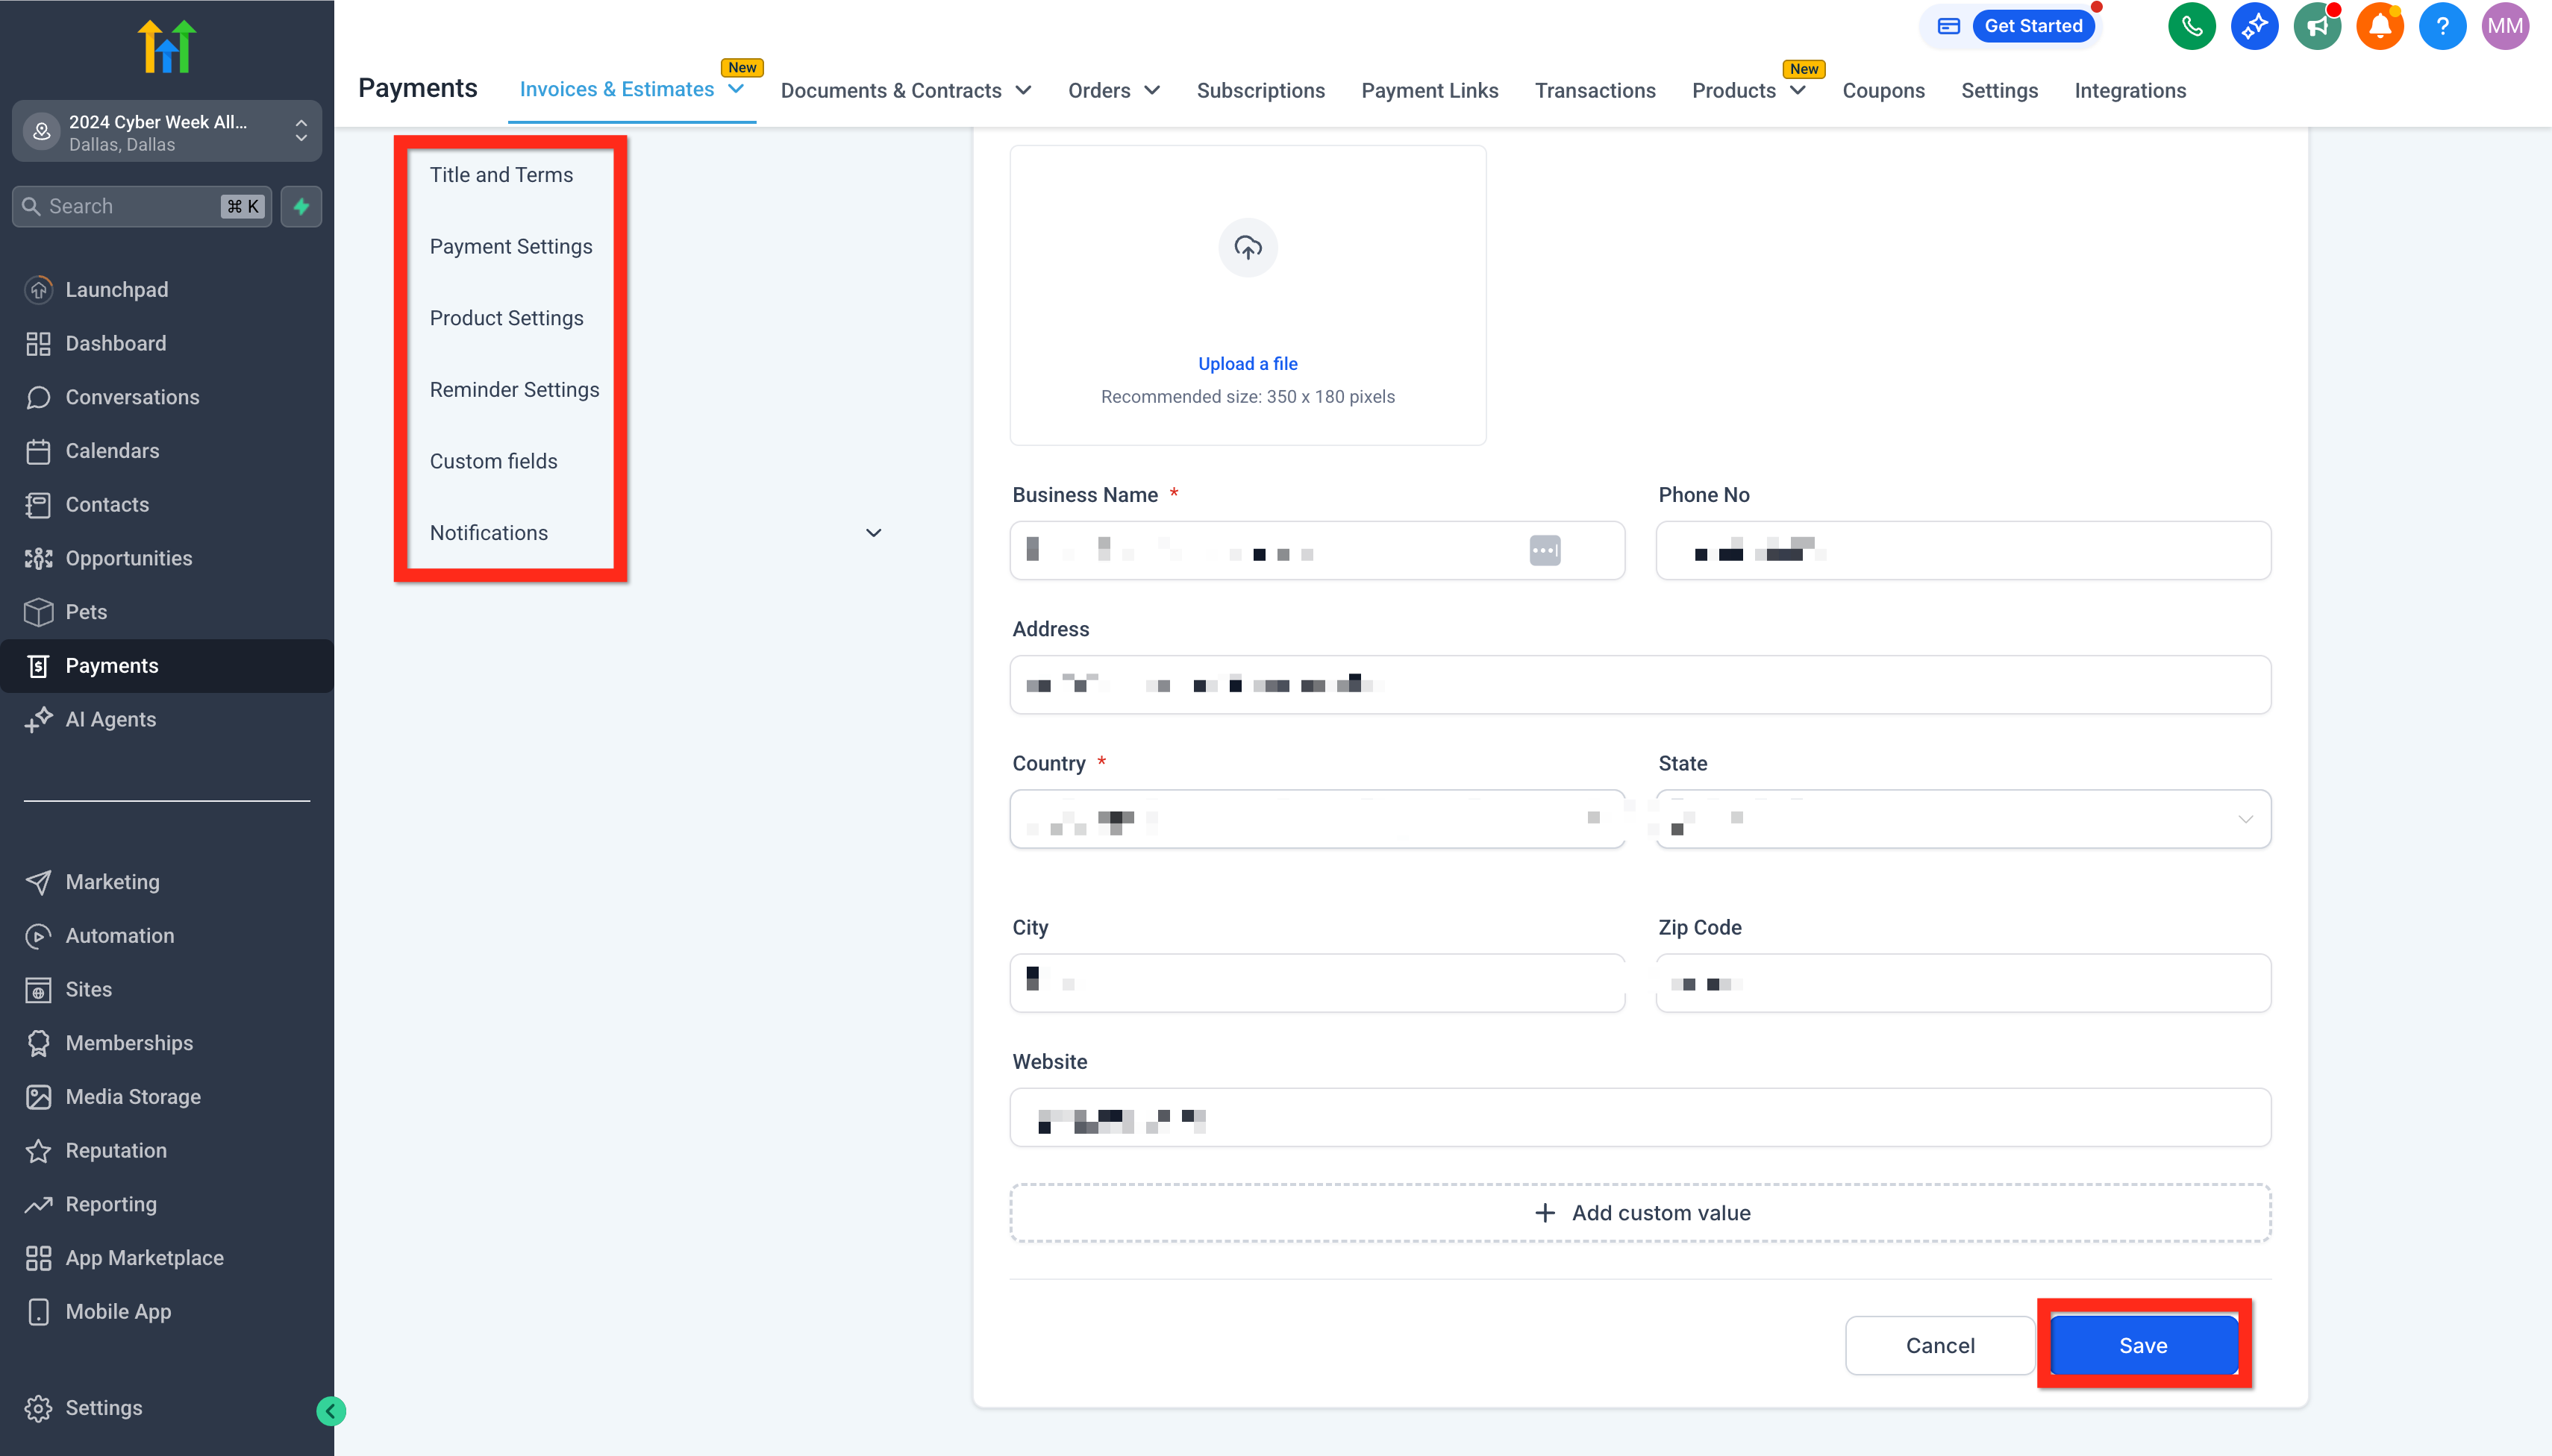Click the green lightning quick actions icon
Viewport: 2552px width, 1456px height.
301,207
